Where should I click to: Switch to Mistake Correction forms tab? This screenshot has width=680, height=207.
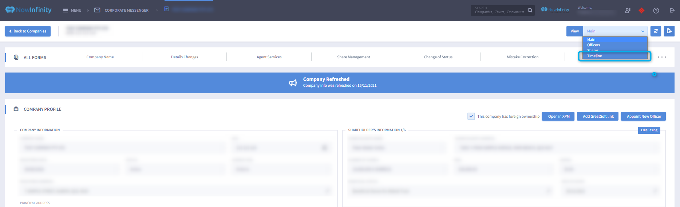(x=522, y=57)
